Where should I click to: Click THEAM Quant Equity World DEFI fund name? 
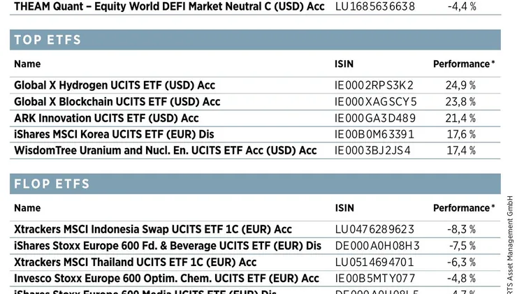pos(169,6)
